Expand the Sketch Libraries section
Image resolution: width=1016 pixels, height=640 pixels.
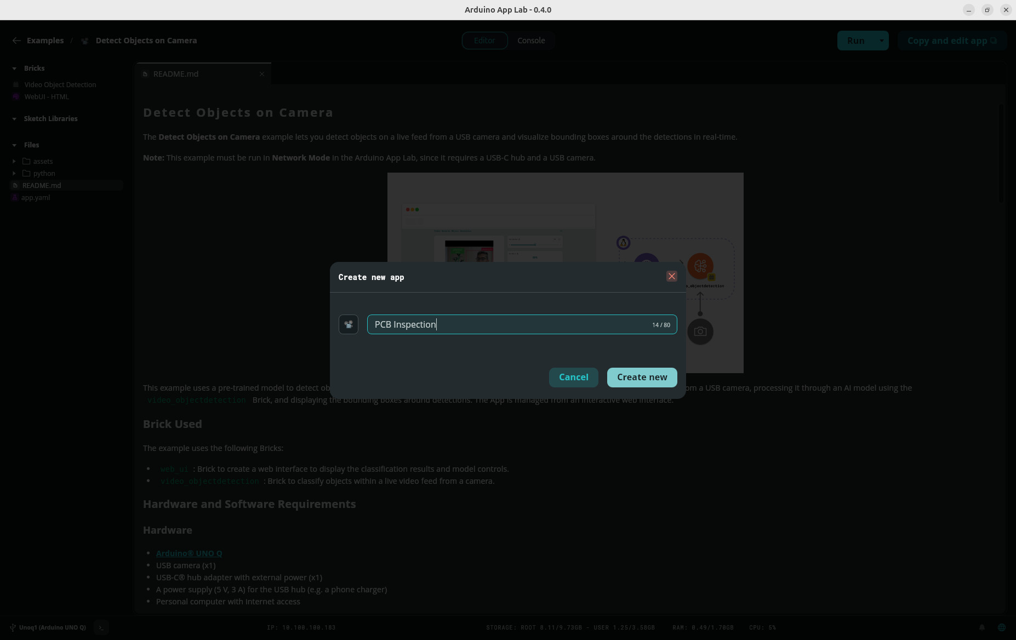tap(14, 119)
